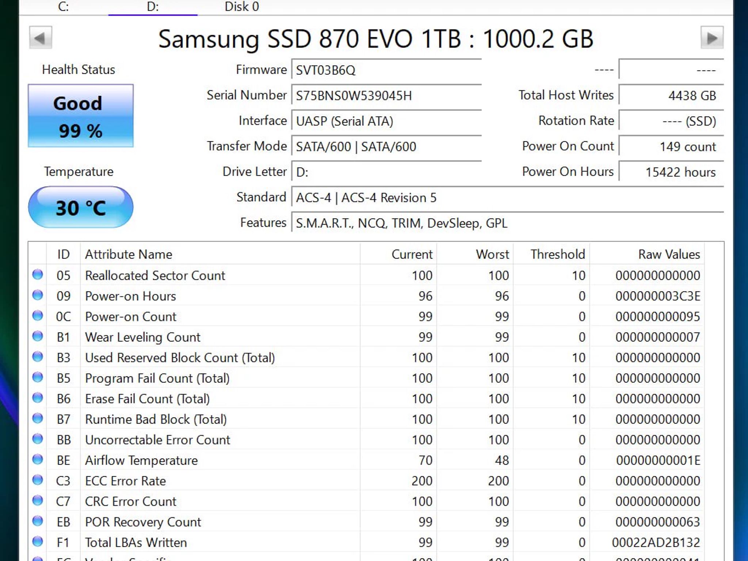Click the status dot for Power-on Hours

(x=38, y=295)
